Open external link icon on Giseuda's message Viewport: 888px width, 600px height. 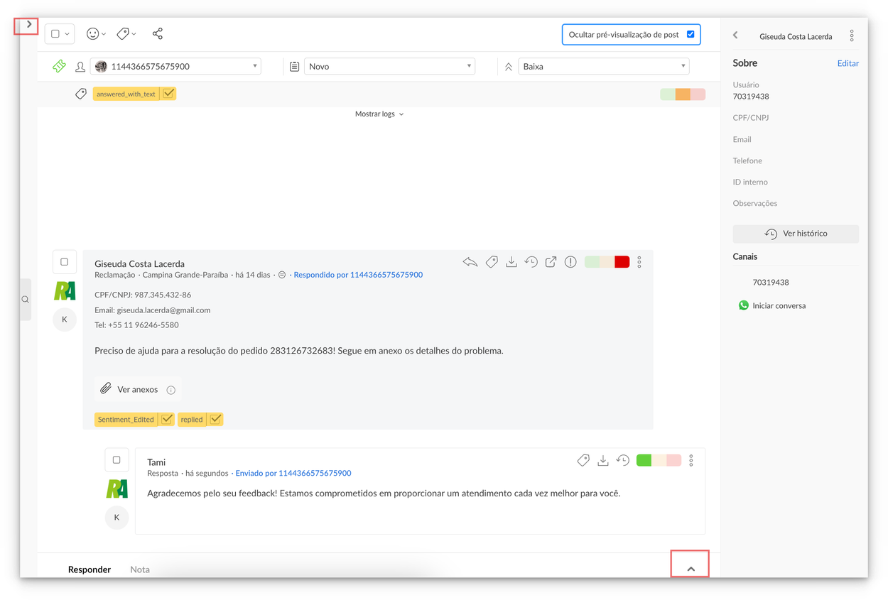[x=551, y=262]
